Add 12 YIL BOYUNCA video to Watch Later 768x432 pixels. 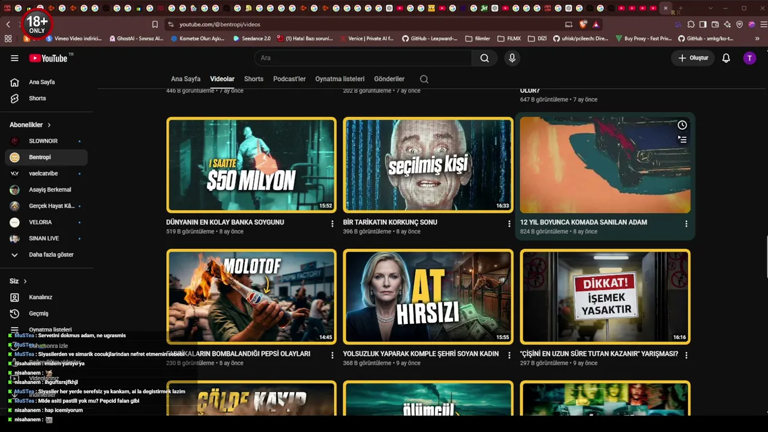point(682,125)
